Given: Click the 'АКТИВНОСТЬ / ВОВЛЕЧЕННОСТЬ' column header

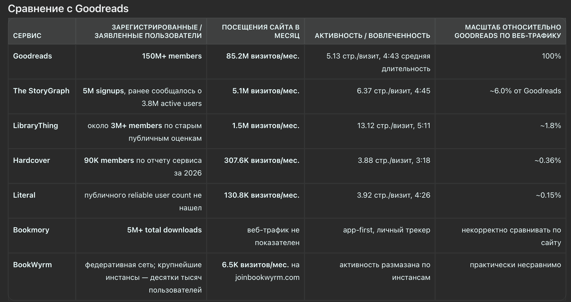Looking at the screenshot, I should coord(372,36).
